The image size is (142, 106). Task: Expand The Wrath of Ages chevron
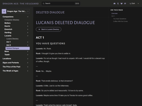(x=28, y=71)
